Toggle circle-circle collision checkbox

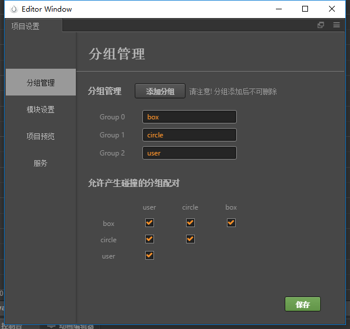coord(190,239)
